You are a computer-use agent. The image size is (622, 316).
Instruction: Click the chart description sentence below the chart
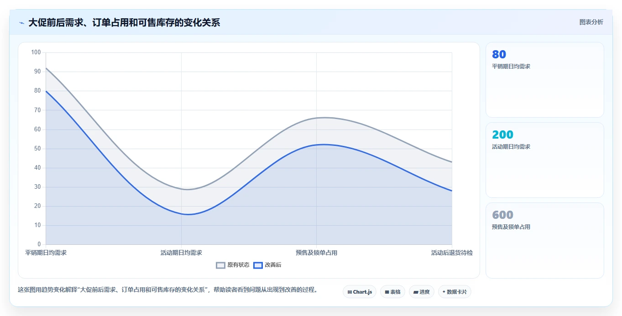(x=167, y=290)
